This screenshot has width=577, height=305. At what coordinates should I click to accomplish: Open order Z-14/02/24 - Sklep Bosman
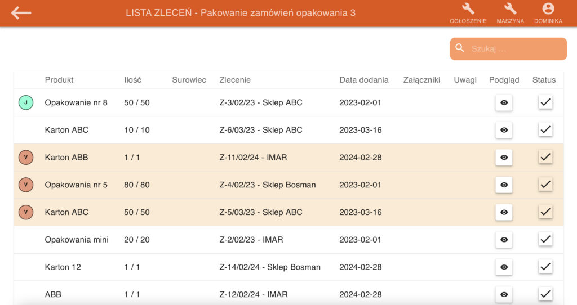[269, 267]
